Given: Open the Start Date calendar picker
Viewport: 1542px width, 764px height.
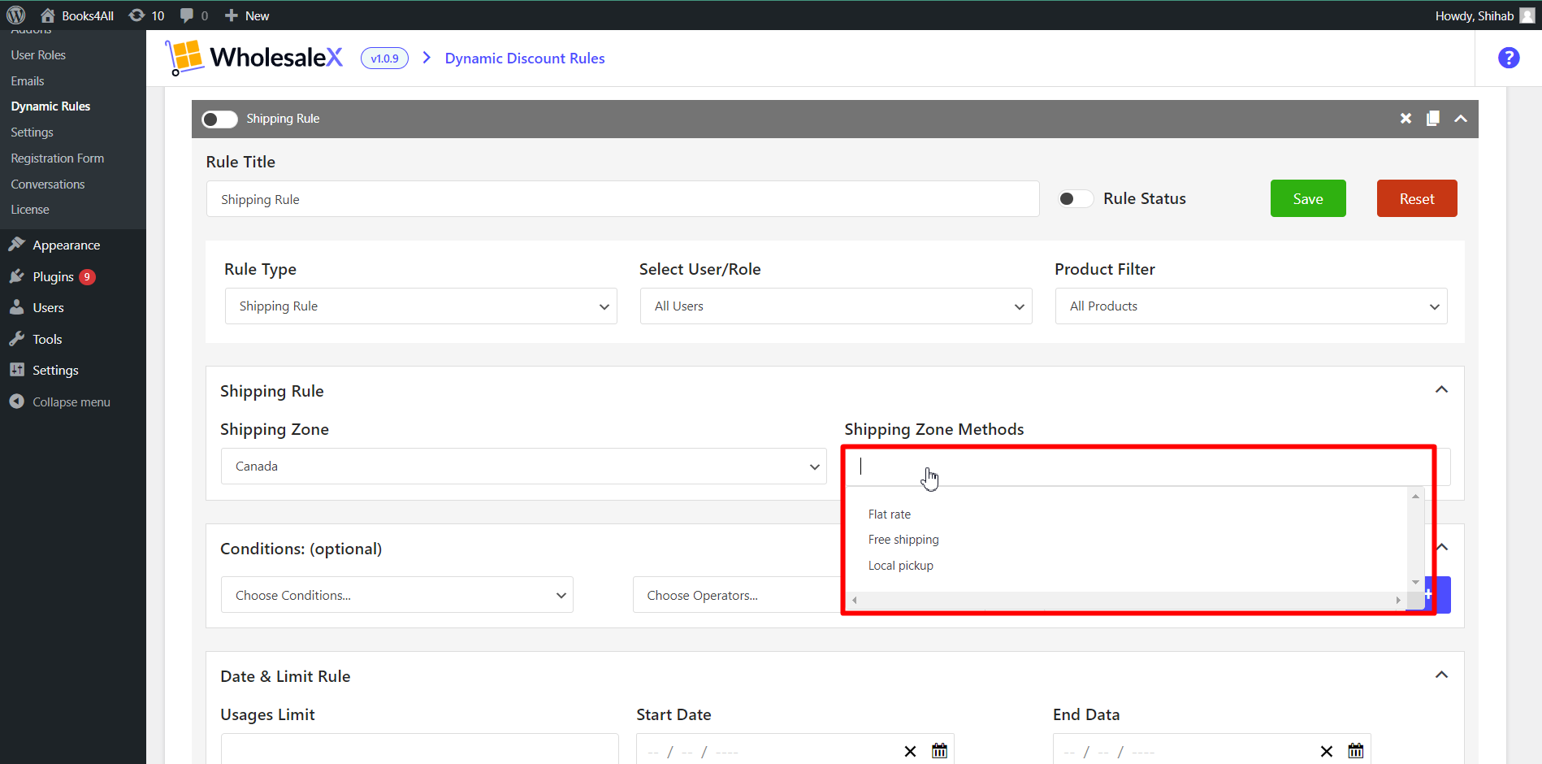Looking at the screenshot, I should pyautogui.click(x=940, y=751).
